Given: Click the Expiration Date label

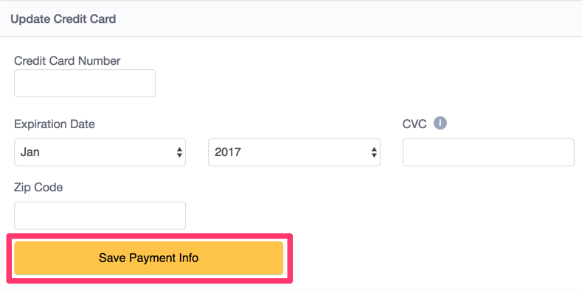Looking at the screenshot, I should 54,124.
